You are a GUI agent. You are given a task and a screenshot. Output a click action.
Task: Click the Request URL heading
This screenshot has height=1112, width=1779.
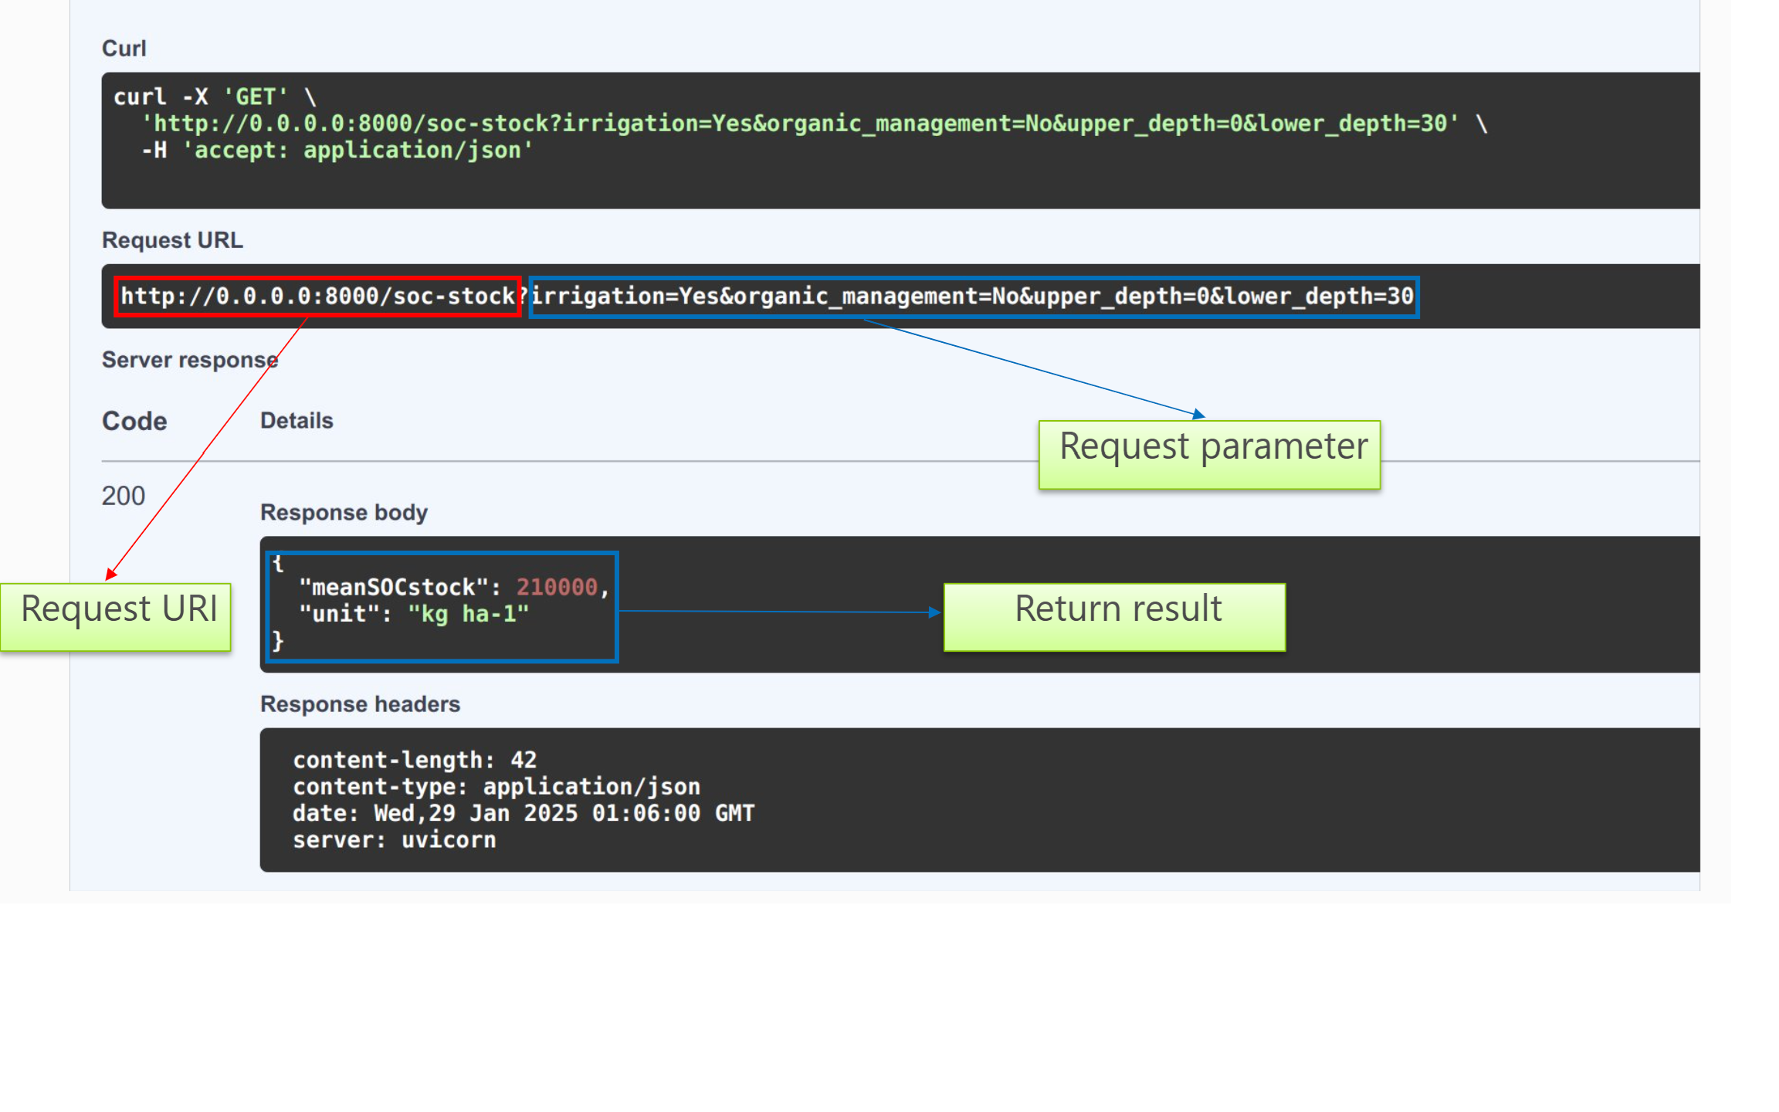pos(172,240)
